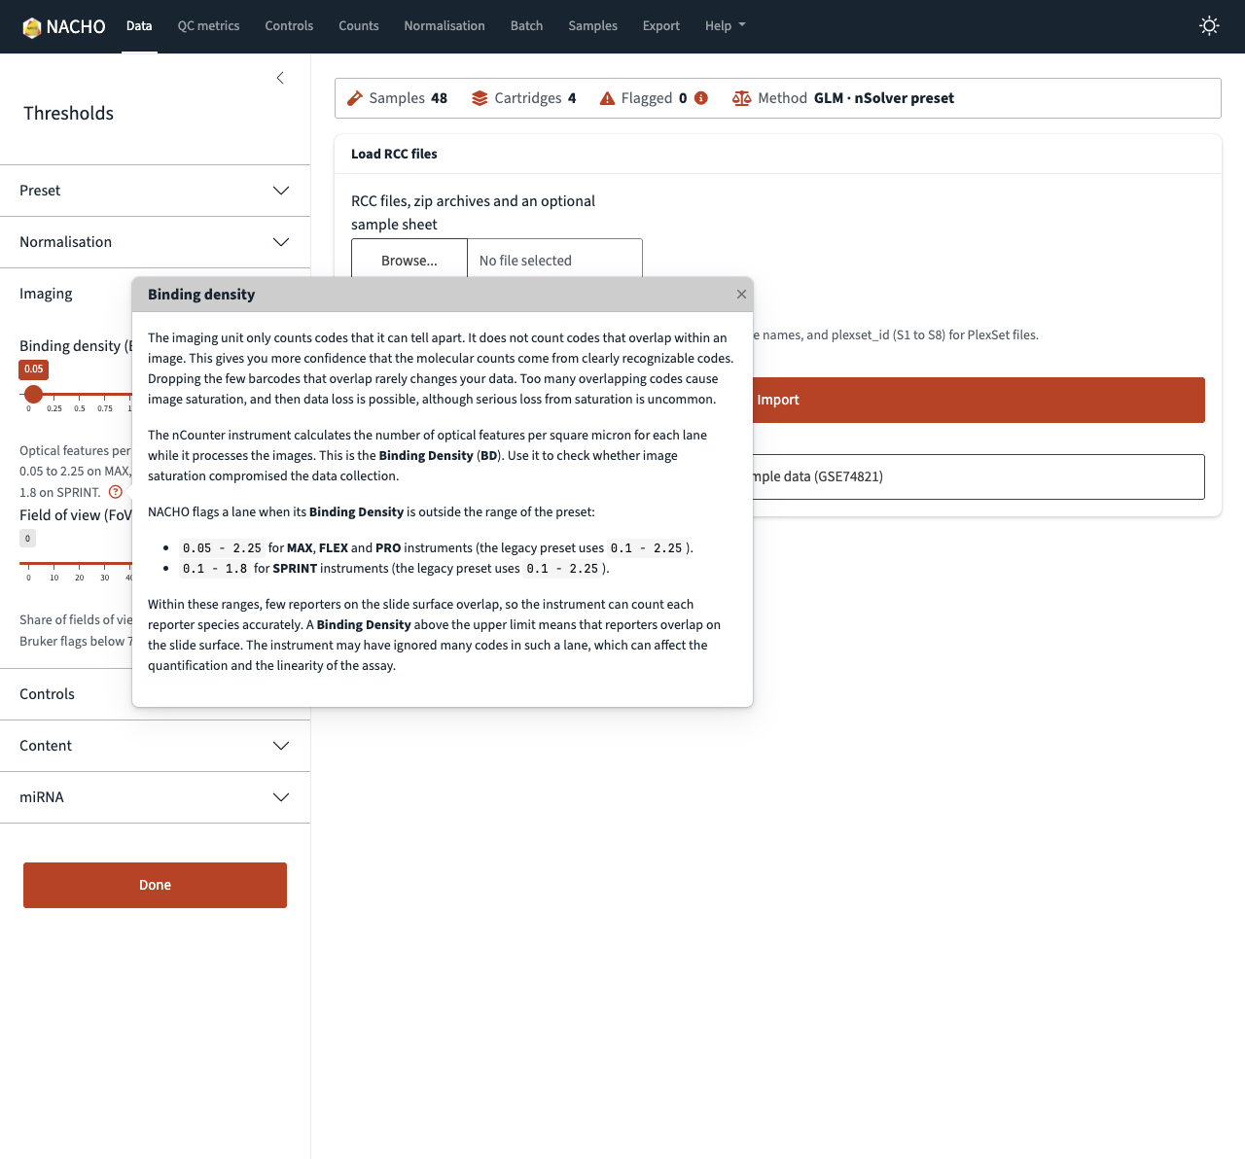Click the 0.05 slider value label
The width and height of the screenshot is (1245, 1159).
pos(34,369)
